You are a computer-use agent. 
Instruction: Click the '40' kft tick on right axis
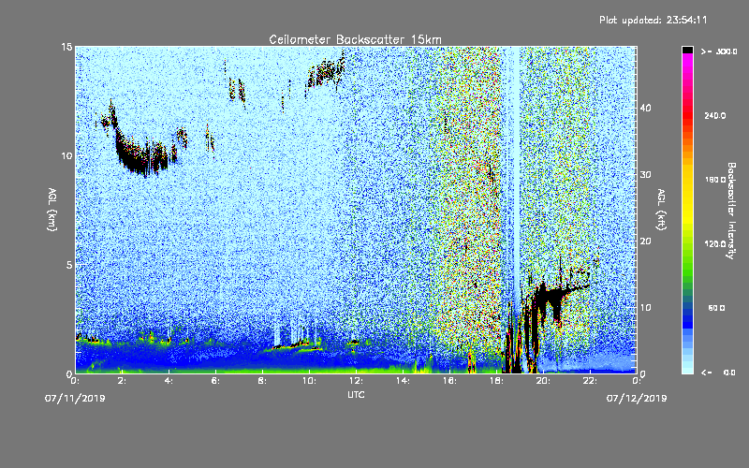(645, 108)
